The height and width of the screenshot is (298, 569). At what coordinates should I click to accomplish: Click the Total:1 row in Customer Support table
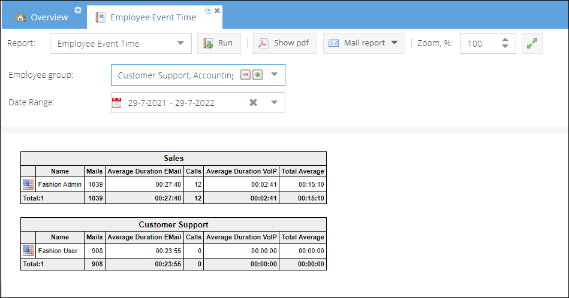click(173, 264)
